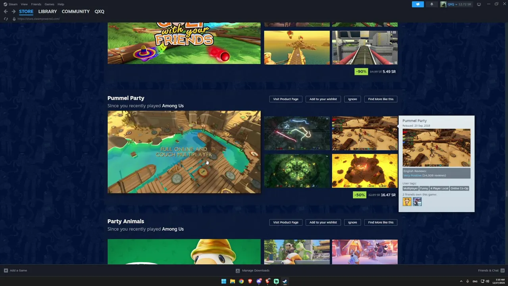508x286 pixels.
Task: Open the notifications bell
Action: pyautogui.click(x=432, y=4)
